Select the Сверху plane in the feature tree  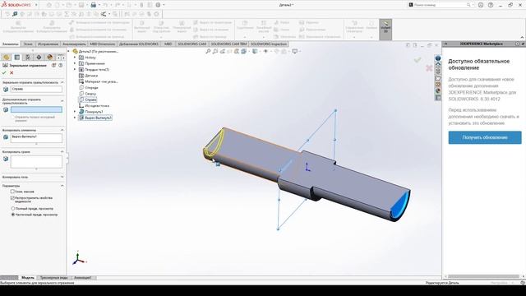tap(90, 94)
